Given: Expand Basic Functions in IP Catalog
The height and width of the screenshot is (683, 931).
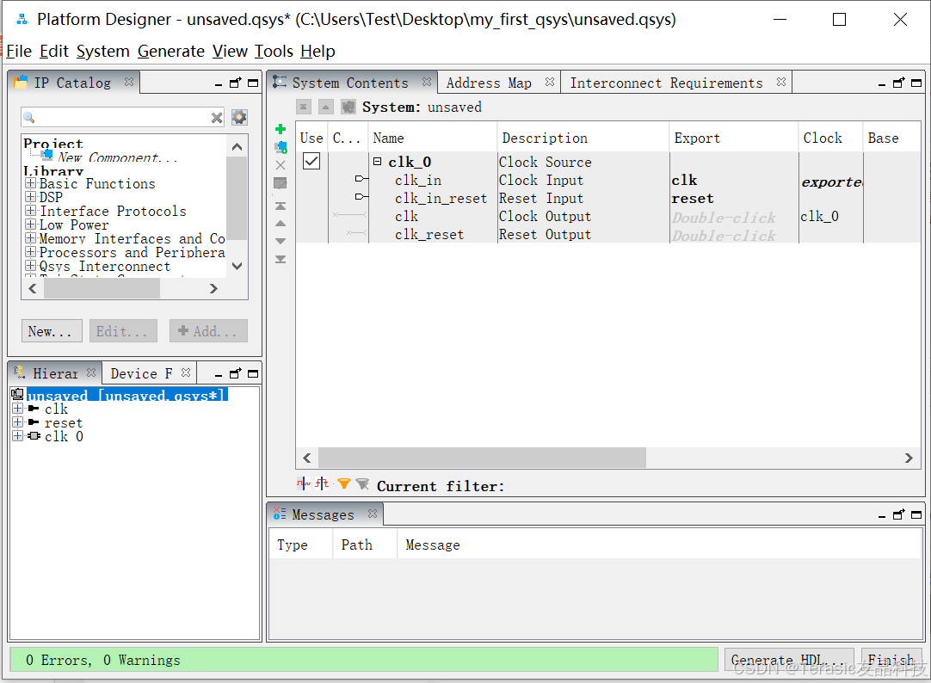Looking at the screenshot, I should [31, 182].
